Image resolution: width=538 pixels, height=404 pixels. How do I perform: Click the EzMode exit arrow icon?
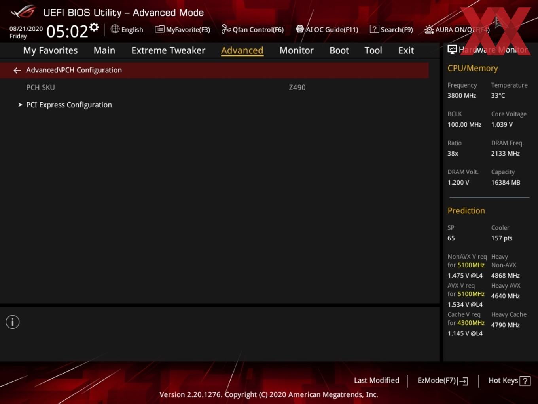click(463, 381)
